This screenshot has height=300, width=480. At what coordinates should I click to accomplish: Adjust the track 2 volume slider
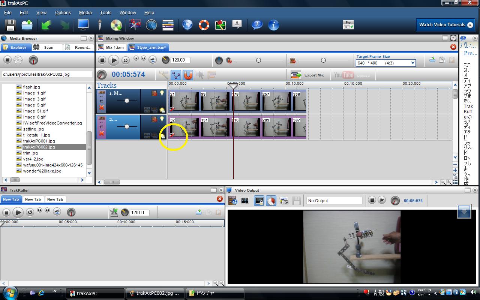(127, 127)
